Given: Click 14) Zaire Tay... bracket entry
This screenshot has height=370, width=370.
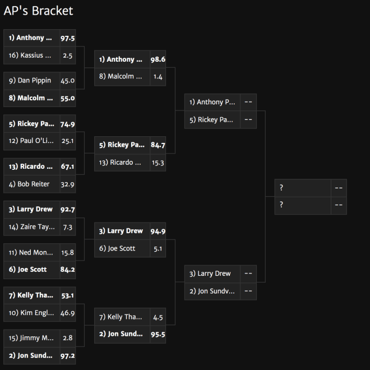Looking at the screenshot, I should [x=40, y=227].
